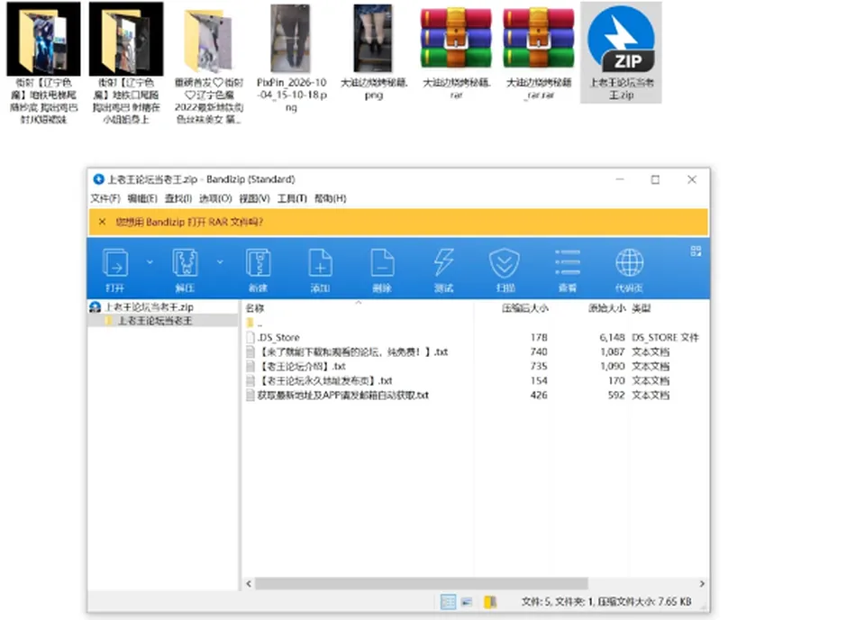Click the 删除 (Delete) toolbar icon
The width and height of the screenshot is (865, 620).
382,262
